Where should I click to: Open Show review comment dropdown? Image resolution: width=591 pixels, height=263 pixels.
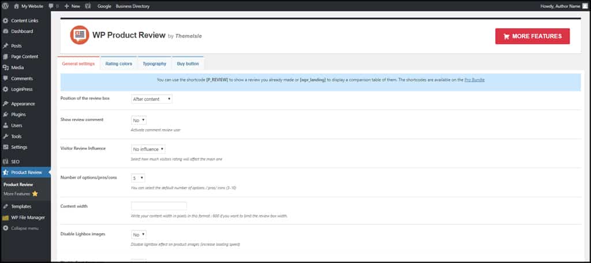[x=139, y=120]
